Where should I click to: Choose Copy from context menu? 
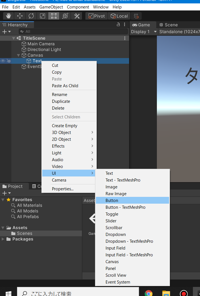tap(69, 72)
